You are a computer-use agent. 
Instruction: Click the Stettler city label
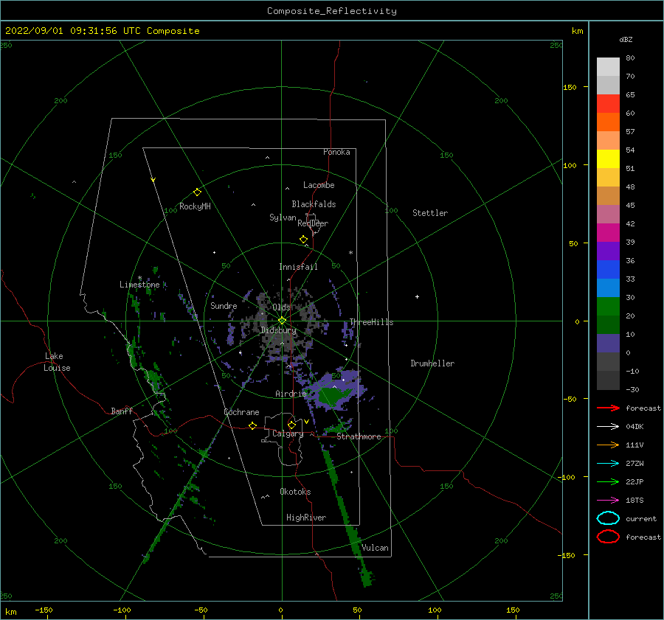click(x=430, y=213)
